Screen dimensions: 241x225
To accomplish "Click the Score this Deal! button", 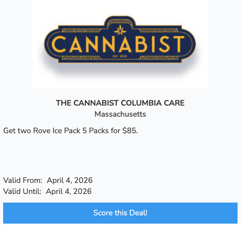I will point(120,213).
